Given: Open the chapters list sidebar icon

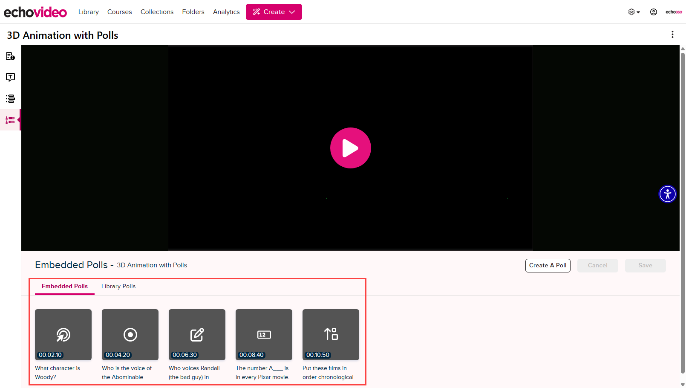Looking at the screenshot, I should click(x=10, y=98).
